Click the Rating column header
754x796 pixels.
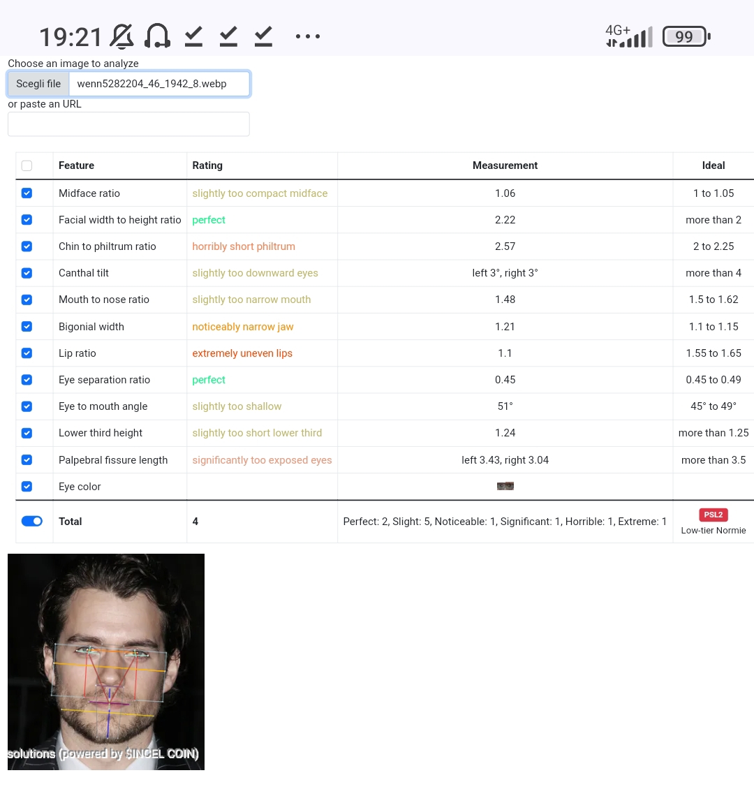point(207,165)
